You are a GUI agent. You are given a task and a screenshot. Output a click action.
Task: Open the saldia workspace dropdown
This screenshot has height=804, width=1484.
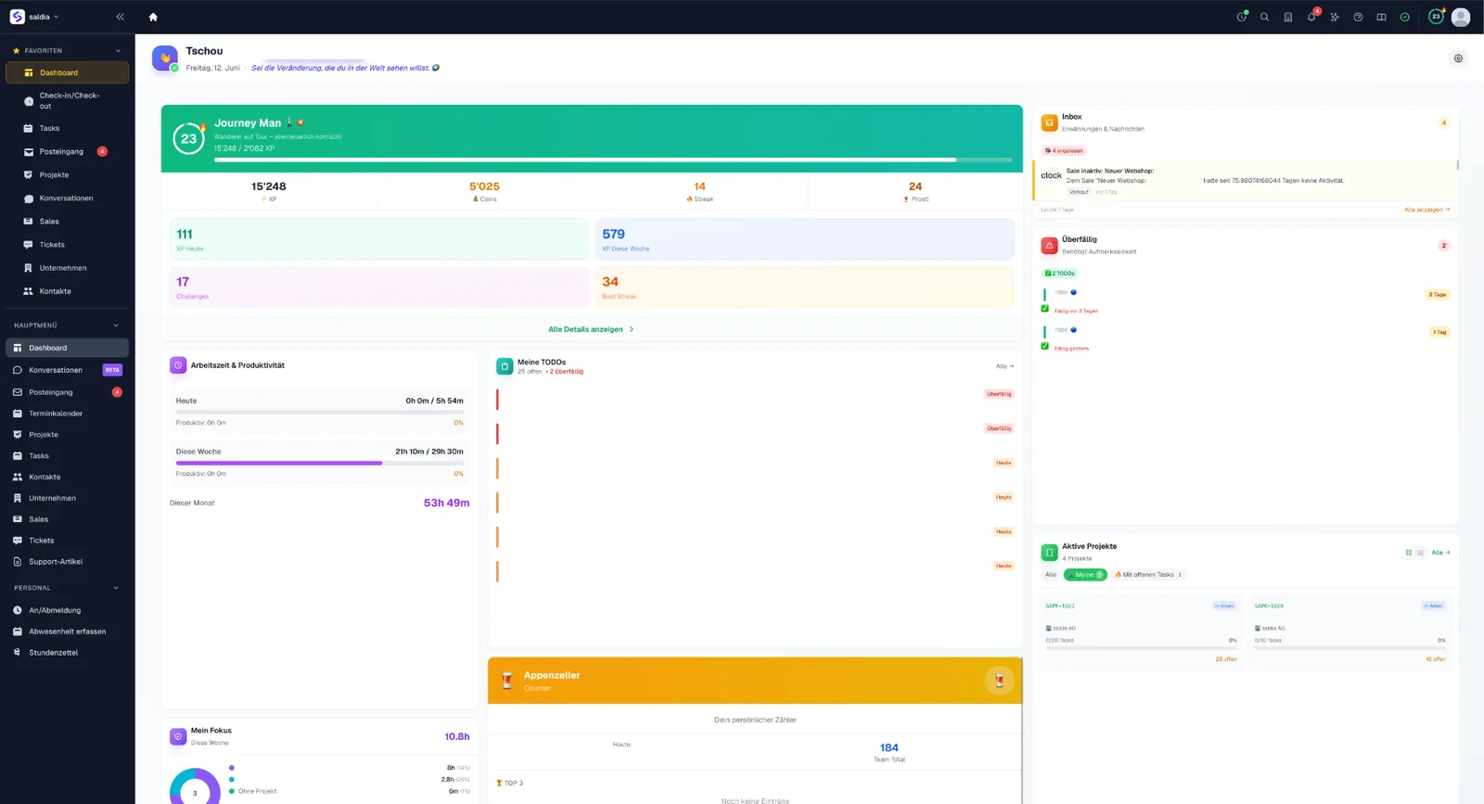(44, 17)
